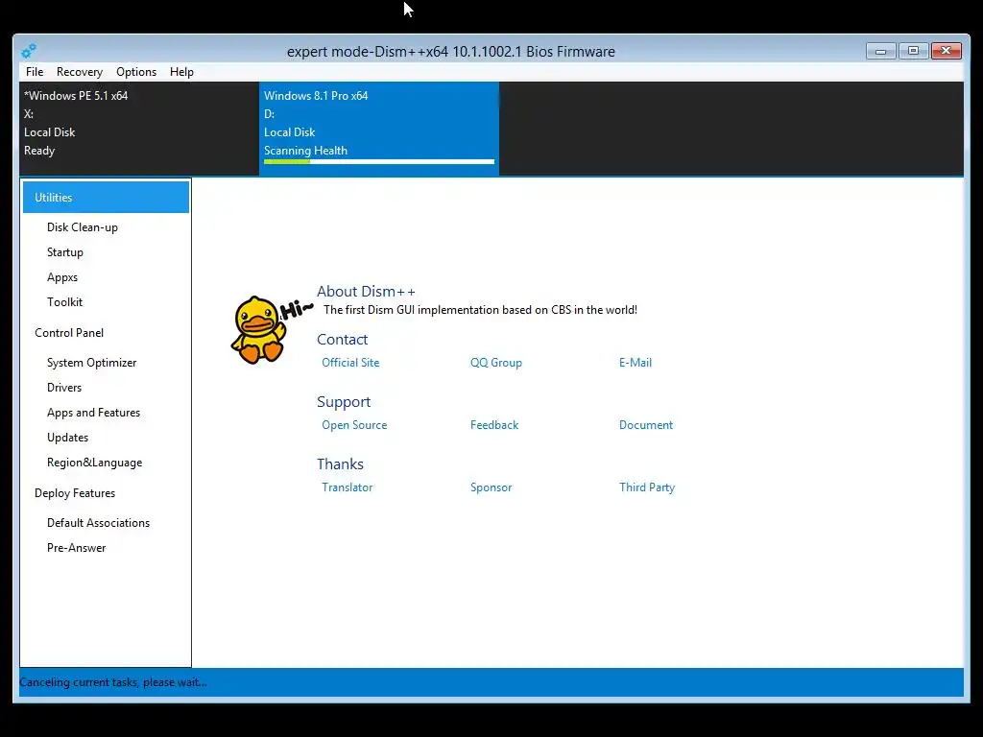Open the Options menu
Screen dimensions: 983x737
click(x=136, y=72)
